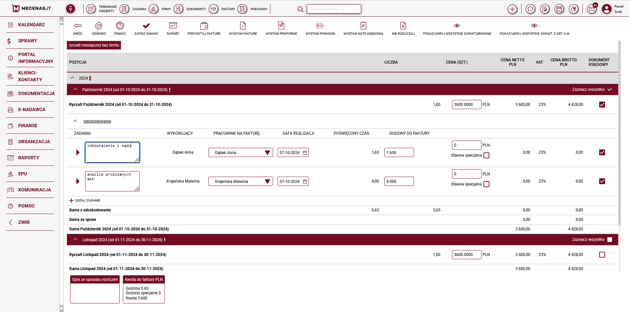Click the WYSTAW PARAGON icon
The height and width of the screenshot is (312, 629).
320,26
